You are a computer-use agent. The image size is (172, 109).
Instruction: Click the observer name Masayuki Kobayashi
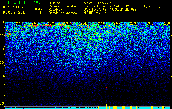coord(98,3)
